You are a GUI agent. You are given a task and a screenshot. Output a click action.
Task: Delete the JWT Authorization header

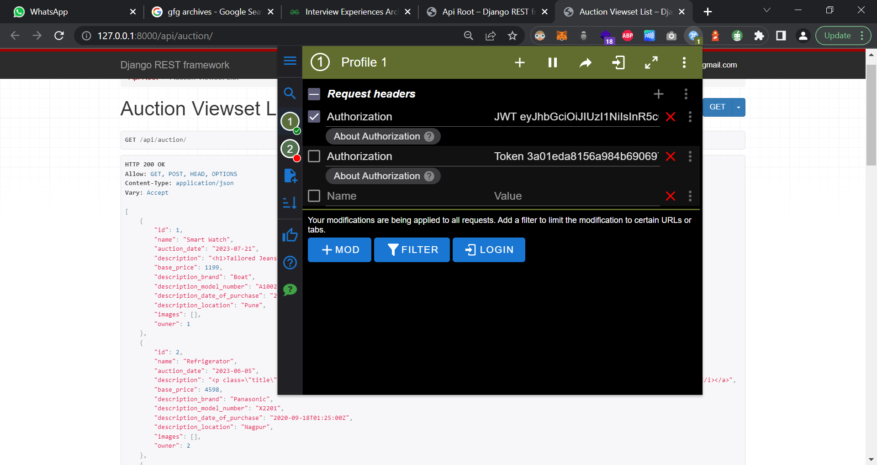click(671, 117)
